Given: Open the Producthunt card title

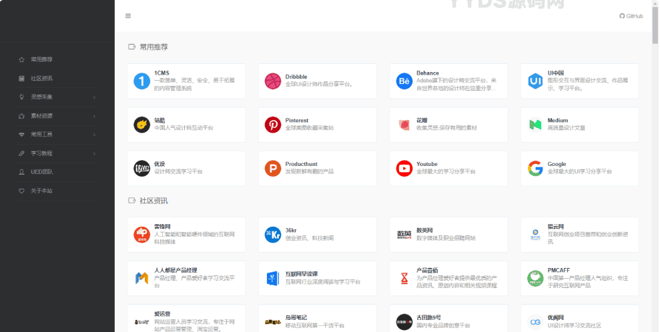Looking at the screenshot, I should 302,164.
